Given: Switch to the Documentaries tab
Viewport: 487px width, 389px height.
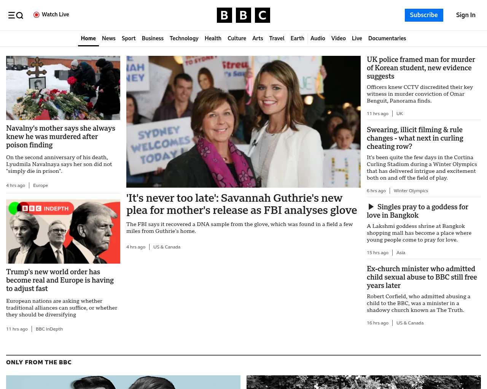Looking at the screenshot, I should point(387,38).
